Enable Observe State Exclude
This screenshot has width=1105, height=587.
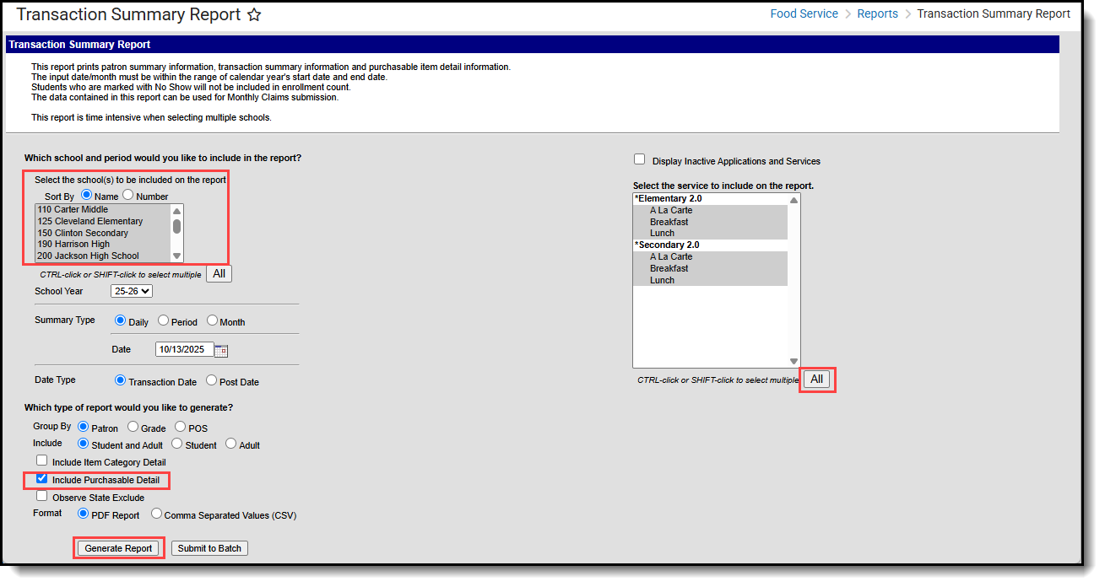(x=41, y=495)
